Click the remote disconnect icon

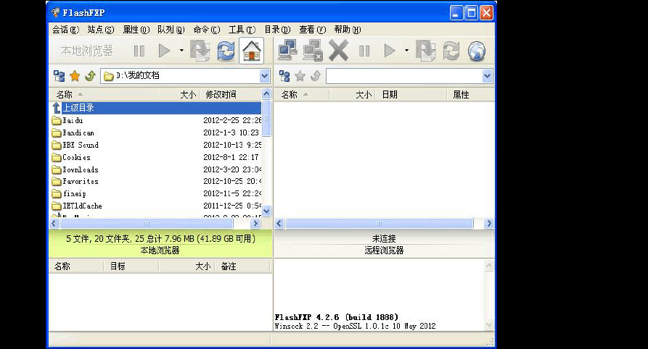[x=313, y=51]
